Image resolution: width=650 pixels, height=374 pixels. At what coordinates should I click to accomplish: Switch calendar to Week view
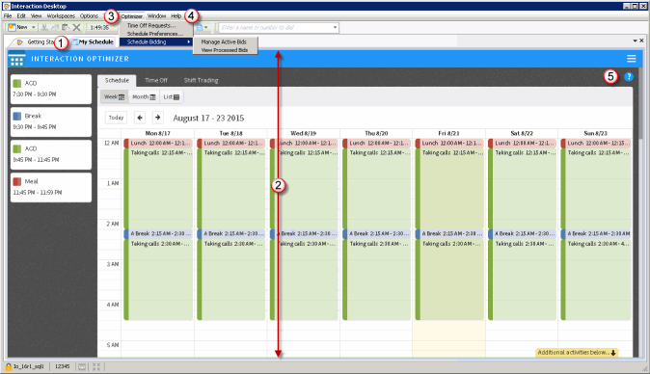(x=114, y=97)
